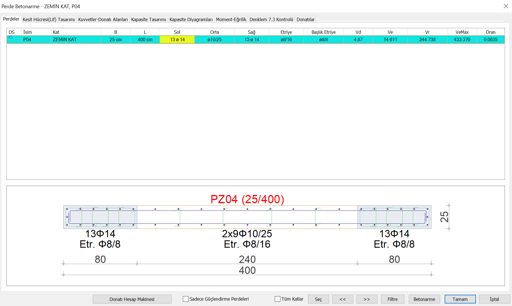Open the Filtre options
This screenshot has width=512, height=306.
point(392,299)
